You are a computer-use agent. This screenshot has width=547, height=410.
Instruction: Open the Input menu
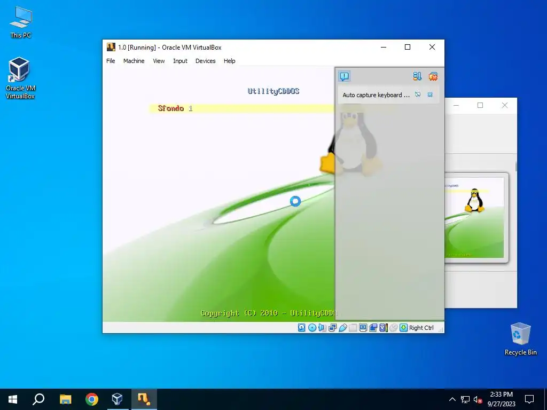pyautogui.click(x=180, y=61)
